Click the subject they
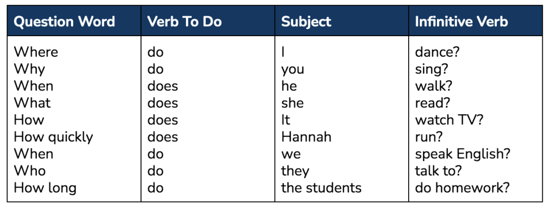Viewport: 547px width, 209px height. pos(295,171)
